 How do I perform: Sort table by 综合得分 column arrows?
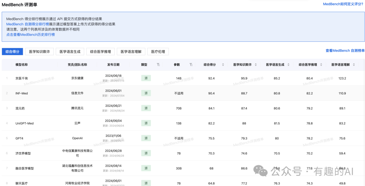pyautogui.click(x=223, y=65)
